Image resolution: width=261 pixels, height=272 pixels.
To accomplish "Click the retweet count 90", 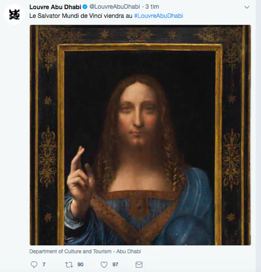I will click(80, 264).
